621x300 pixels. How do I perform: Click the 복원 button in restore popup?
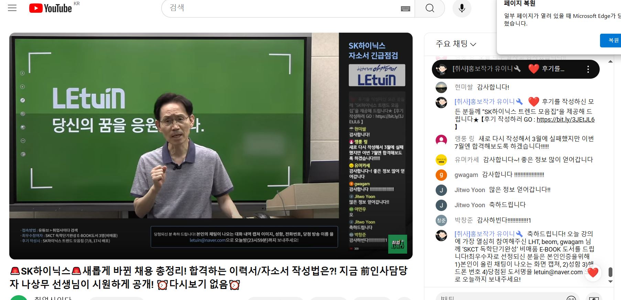point(611,41)
